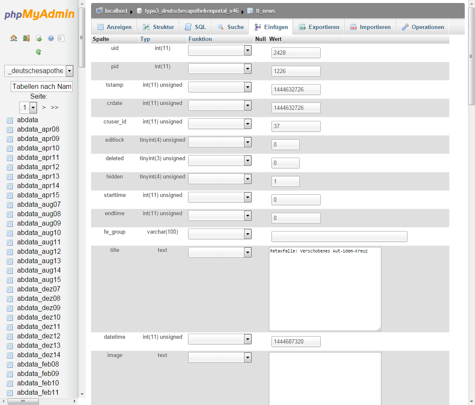475x405 pixels.
Task: Click the table icon beside abdata_apr08
Action: [10, 129]
